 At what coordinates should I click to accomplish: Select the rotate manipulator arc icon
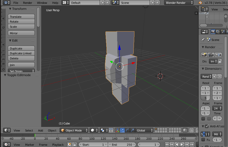click(x=128, y=130)
